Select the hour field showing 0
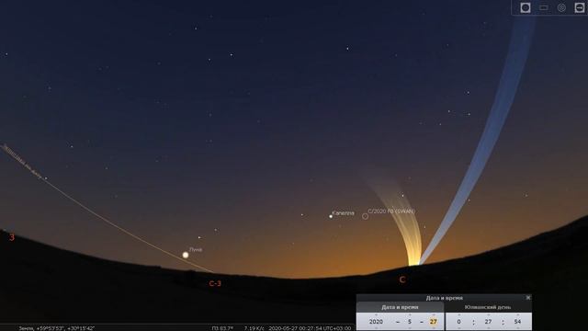Screen dimensions: 588x331 pos(458,322)
